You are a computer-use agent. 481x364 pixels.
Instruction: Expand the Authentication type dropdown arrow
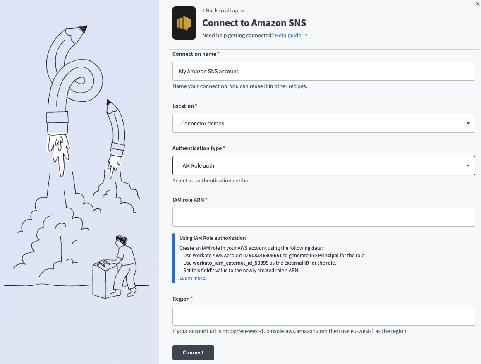tap(468, 165)
